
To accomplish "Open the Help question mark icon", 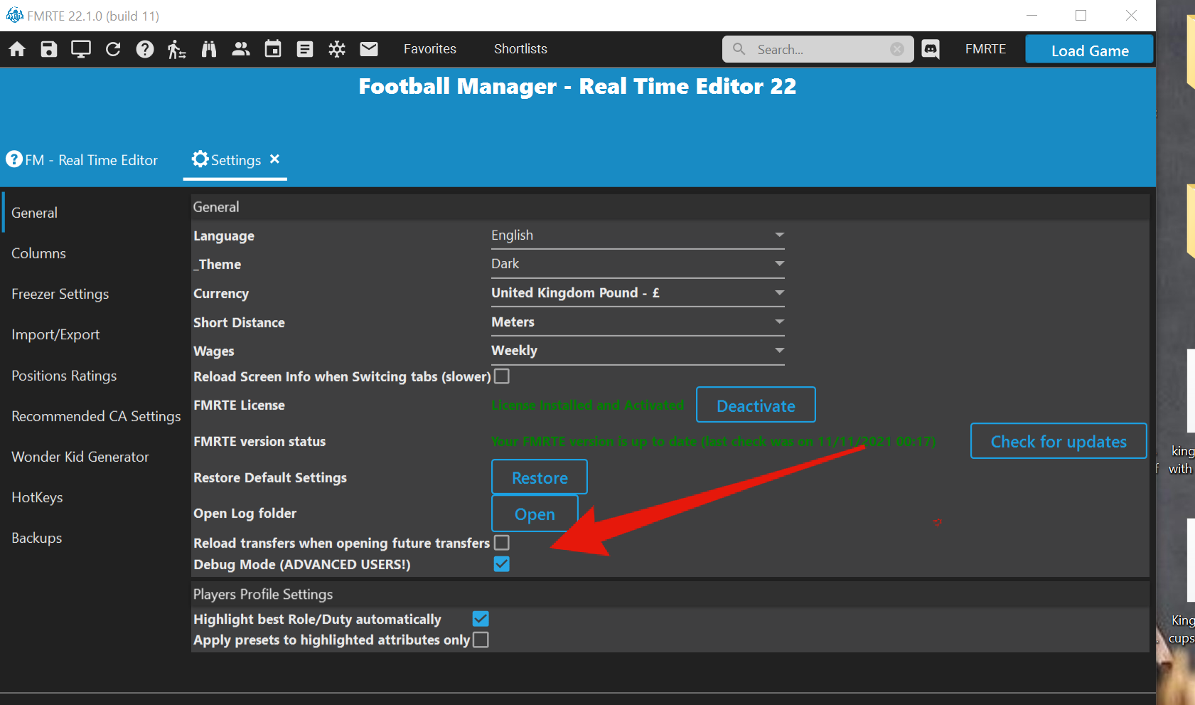I will pyautogui.click(x=145, y=49).
